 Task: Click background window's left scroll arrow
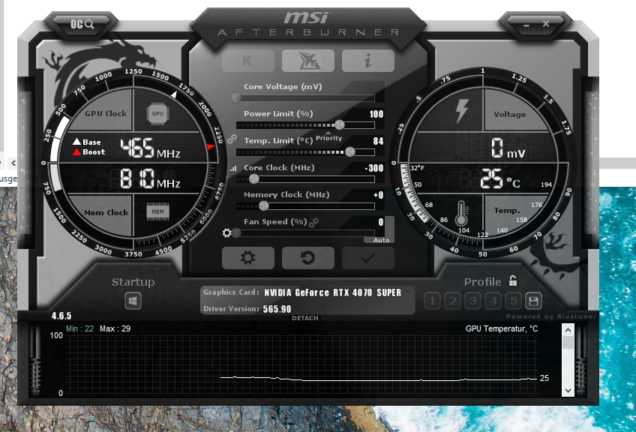point(13,163)
